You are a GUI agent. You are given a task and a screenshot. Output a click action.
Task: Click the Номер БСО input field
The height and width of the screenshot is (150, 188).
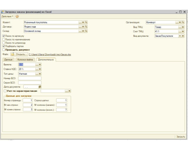pos(30,78)
